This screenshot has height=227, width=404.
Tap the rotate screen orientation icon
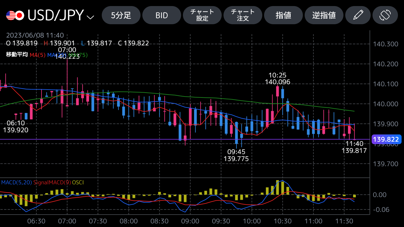[x=385, y=15]
